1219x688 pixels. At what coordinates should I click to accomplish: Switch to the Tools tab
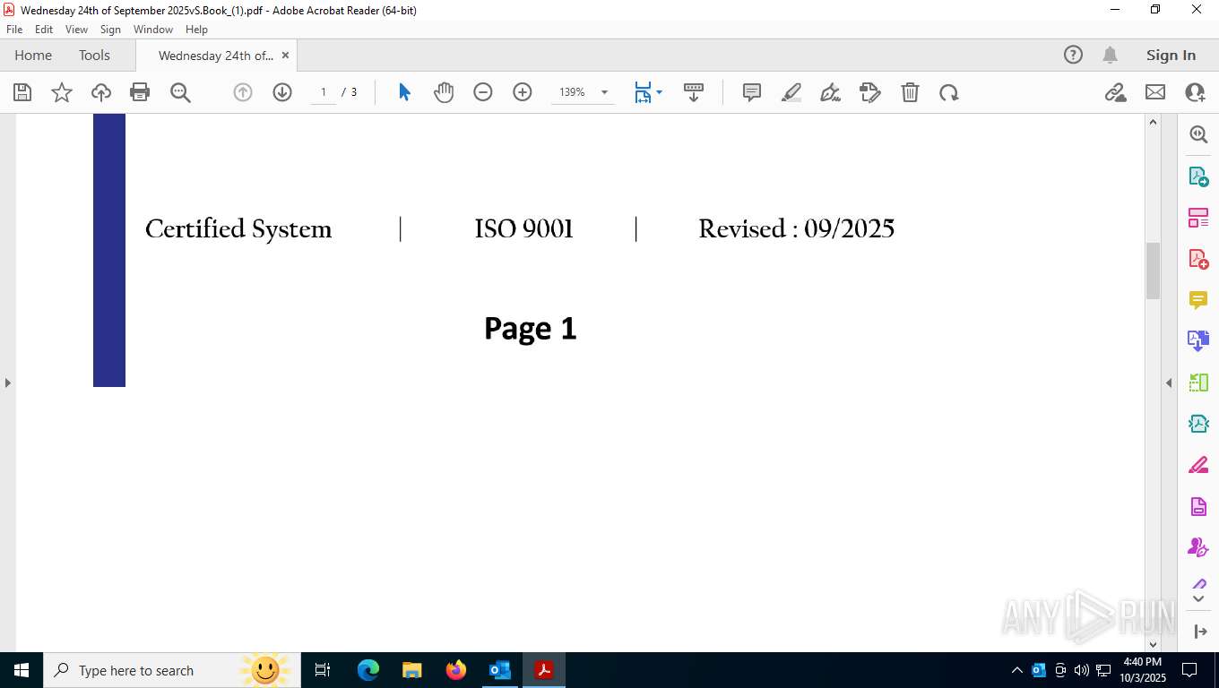[x=94, y=55]
